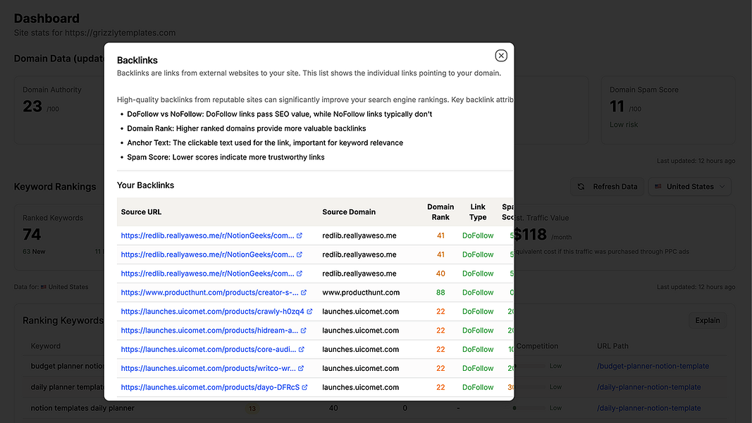The height and width of the screenshot is (423, 752).
Task: Click external-link icon beside hidream backlink
Action: click(304, 331)
